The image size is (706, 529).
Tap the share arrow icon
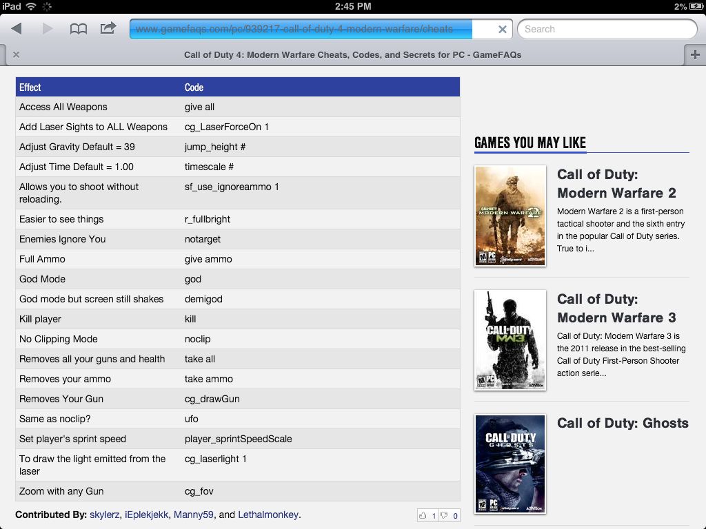(108, 28)
